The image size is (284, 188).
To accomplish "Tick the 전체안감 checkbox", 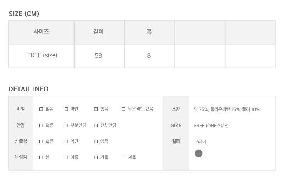I will click(96, 125).
